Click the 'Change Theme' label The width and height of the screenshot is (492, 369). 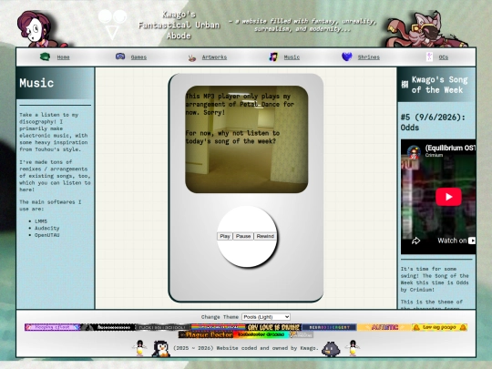tap(220, 317)
